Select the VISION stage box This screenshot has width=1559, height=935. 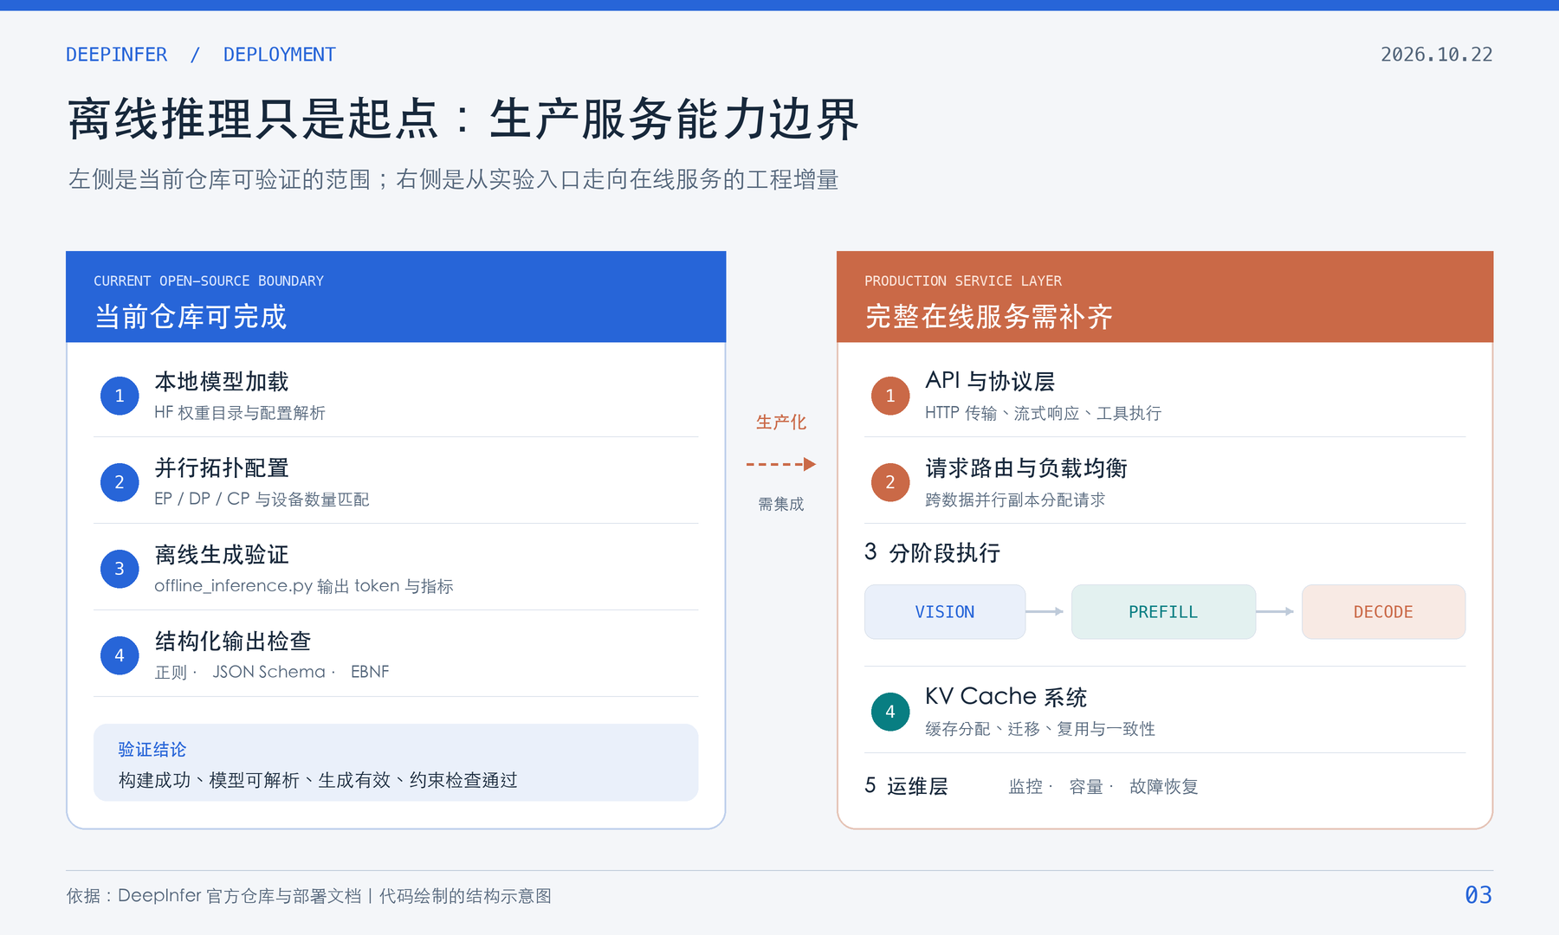945,612
